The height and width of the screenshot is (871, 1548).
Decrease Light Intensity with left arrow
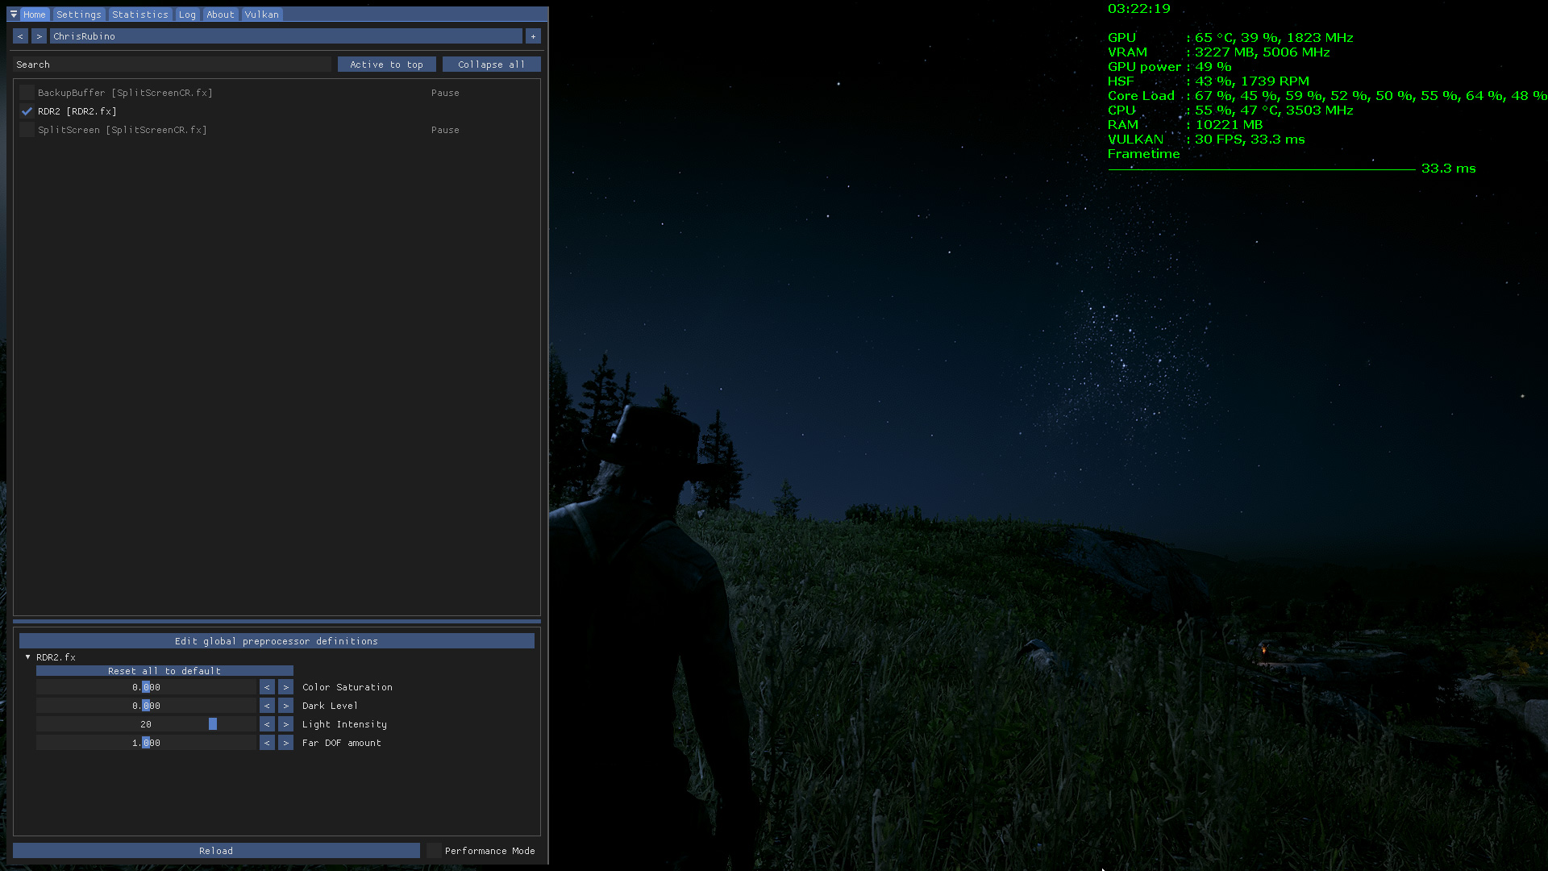tap(267, 724)
